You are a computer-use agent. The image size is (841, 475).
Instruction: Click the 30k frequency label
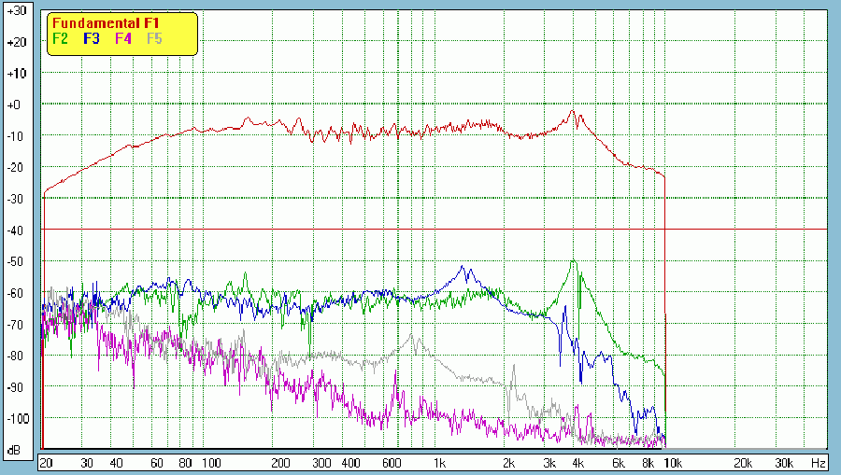pos(784,463)
